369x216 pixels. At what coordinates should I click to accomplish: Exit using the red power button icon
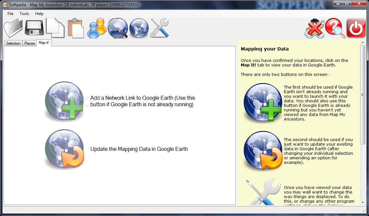pos(356,28)
